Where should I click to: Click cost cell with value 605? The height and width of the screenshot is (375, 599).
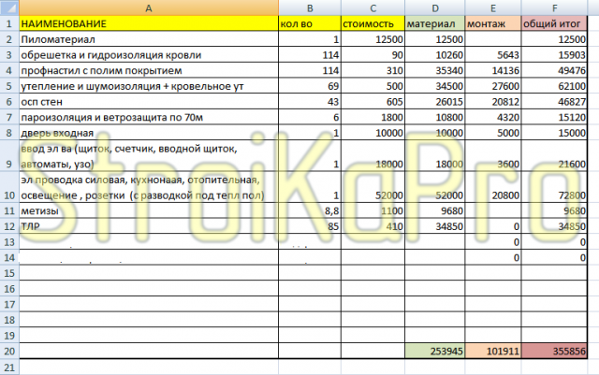[x=373, y=102]
